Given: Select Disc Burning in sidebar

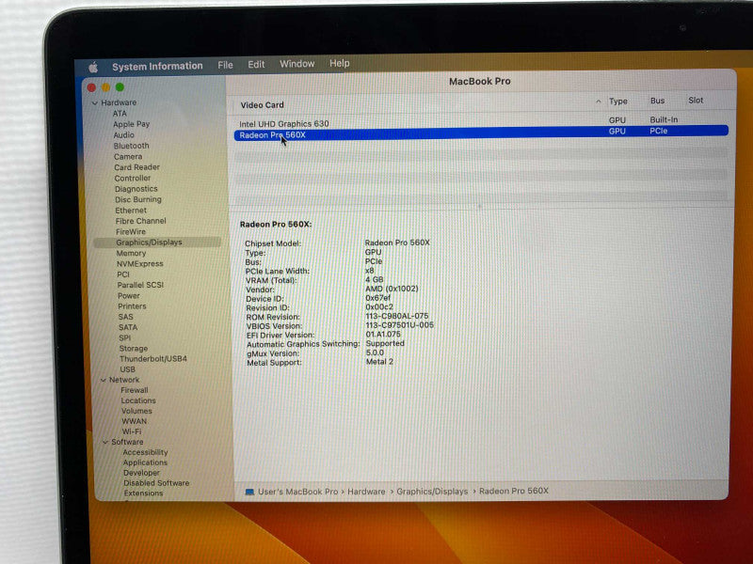Looking at the screenshot, I should pyautogui.click(x=137, y=199).
